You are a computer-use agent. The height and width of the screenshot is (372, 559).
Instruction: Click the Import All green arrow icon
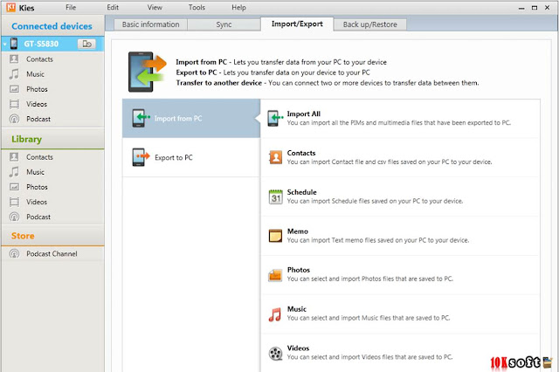(x=275, y=118)
